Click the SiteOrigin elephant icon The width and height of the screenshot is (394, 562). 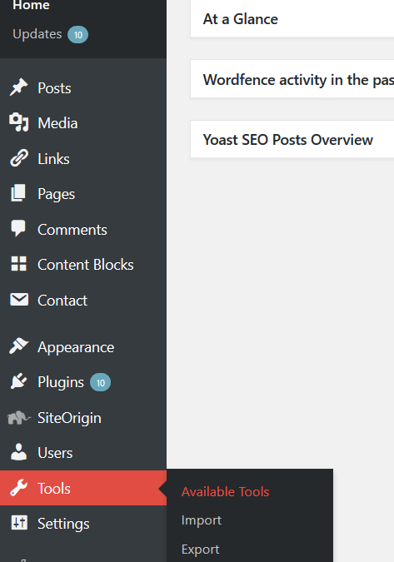[x=18, y=418]
